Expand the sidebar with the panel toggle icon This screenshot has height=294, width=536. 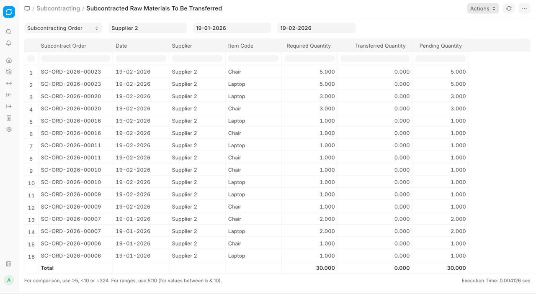pos(9,264)
